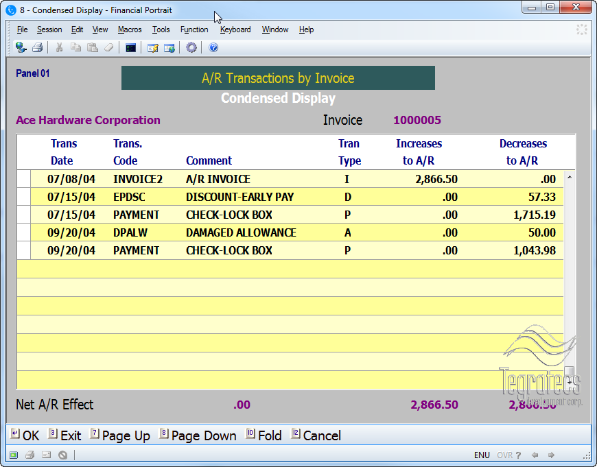Open the Window menu
Screen dimensions: 597x467
[x=275, y=29]
